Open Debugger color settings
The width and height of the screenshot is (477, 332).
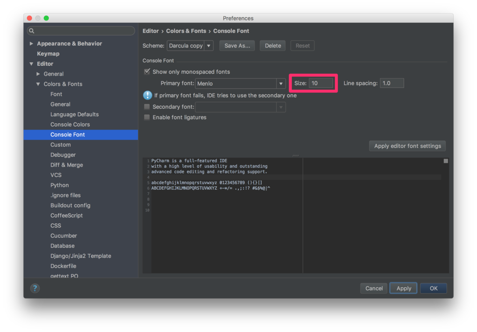pyautogui.click(x=63, y=155)
